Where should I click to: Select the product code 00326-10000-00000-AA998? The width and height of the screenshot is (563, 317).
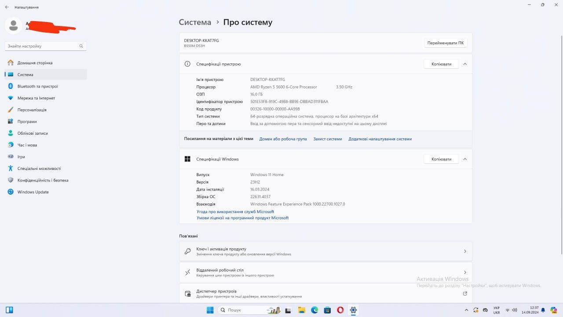coord(275,109)
